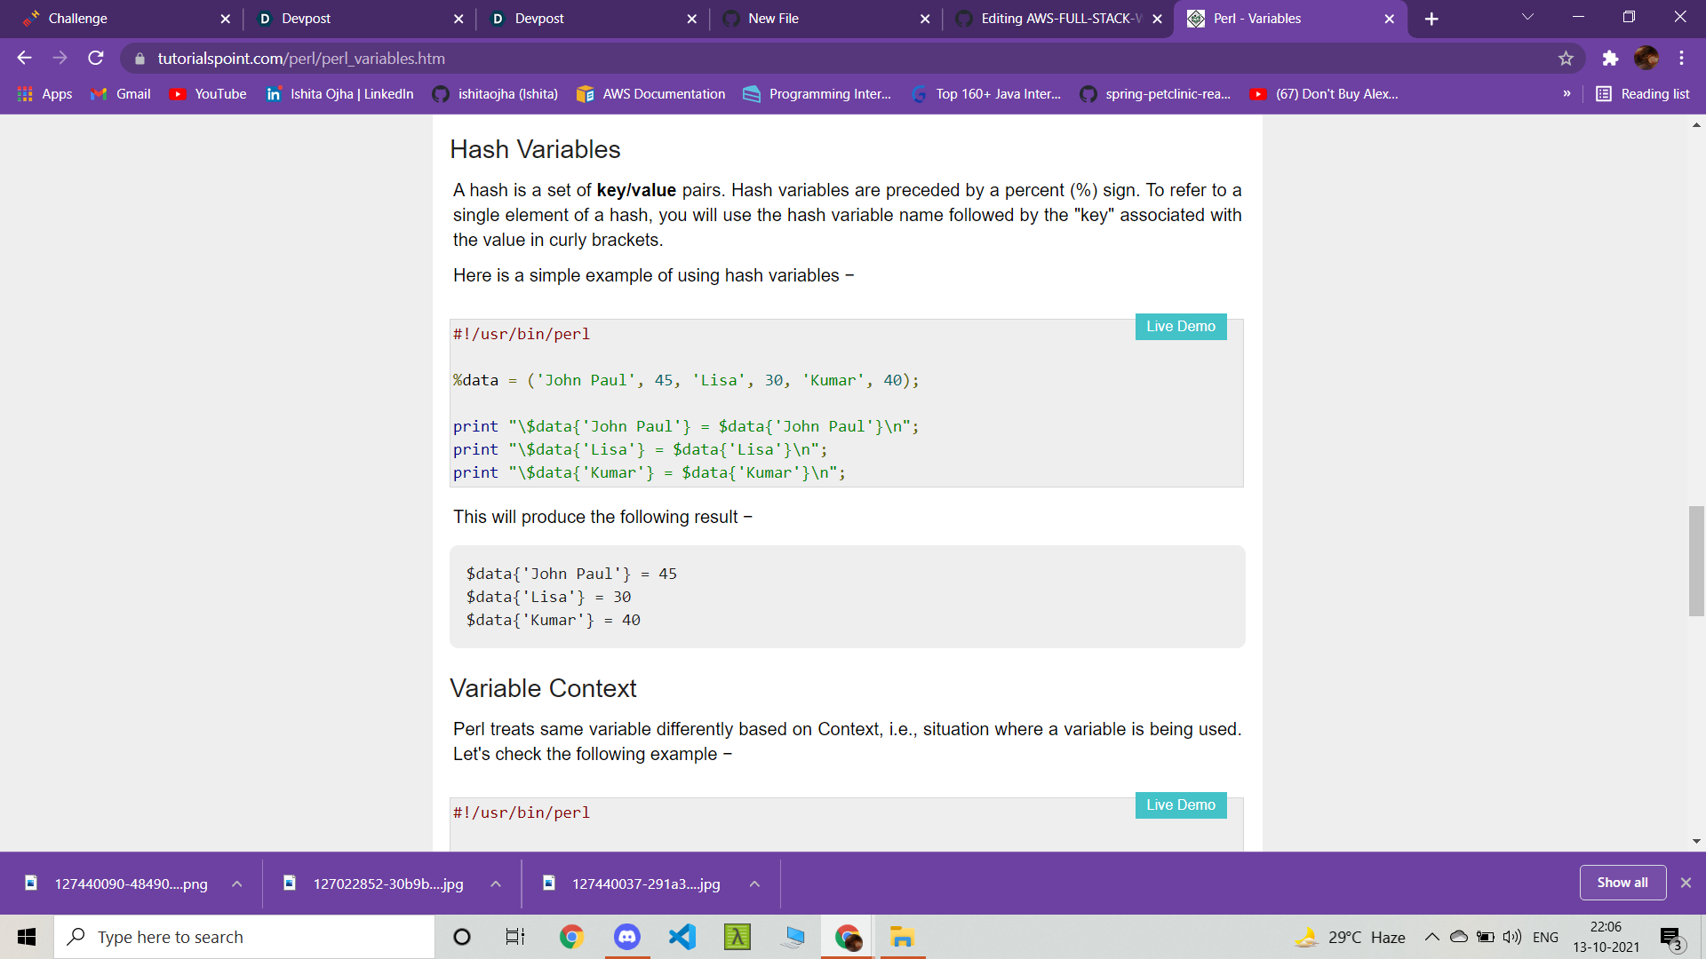Go back to previous page
The width and height of the screenshot is (1706, 959).
click(x=24, y=59)
